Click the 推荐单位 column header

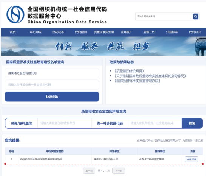point(160,151)
